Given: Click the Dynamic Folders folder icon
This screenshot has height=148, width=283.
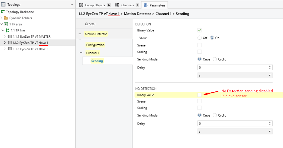Looking at the screenshot, I should pyautogui.click(x=6, y=18).
